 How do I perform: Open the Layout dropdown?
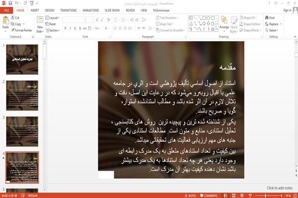click(x=52, y=18)
